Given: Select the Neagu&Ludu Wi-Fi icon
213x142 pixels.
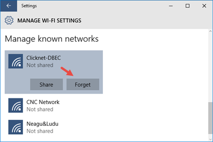Looking at the screenshot, I should click(x=16, y=127).
